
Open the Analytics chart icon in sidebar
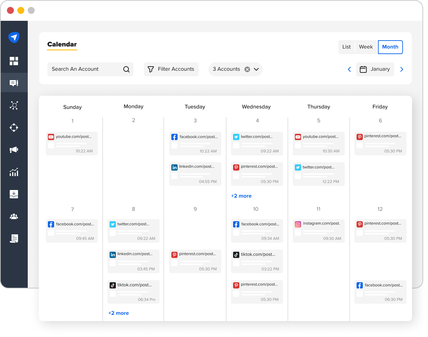point(14,172)
